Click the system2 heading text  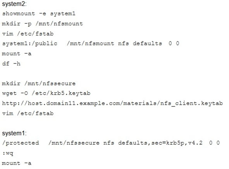click(14, 4)
